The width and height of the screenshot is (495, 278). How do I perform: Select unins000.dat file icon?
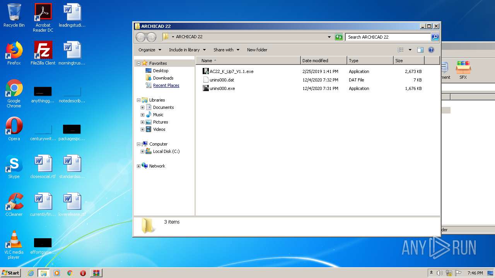[206, 80]
